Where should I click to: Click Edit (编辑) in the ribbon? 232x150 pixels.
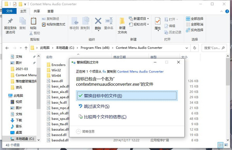tap(170, 26)
